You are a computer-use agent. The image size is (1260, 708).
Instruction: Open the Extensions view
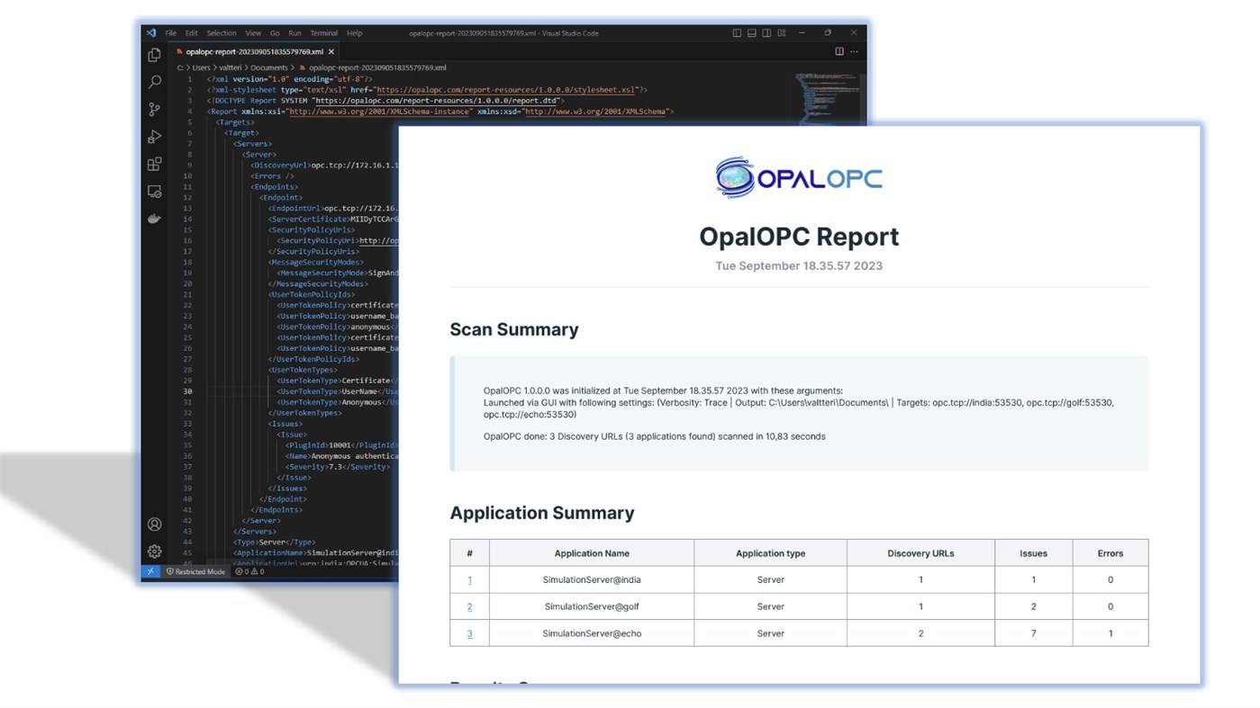154,164
